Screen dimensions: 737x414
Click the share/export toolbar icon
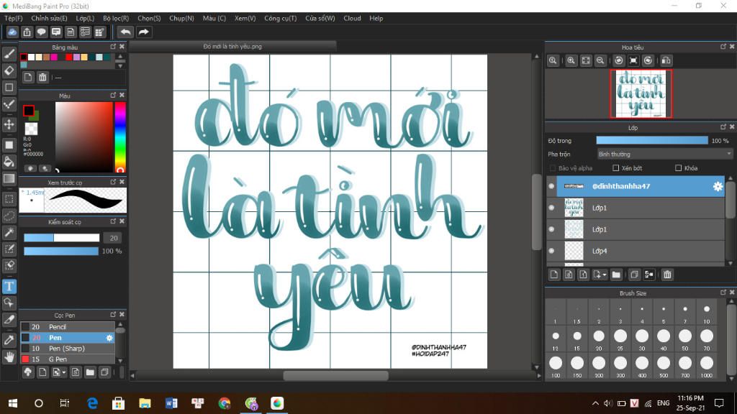tap(27, 32)
